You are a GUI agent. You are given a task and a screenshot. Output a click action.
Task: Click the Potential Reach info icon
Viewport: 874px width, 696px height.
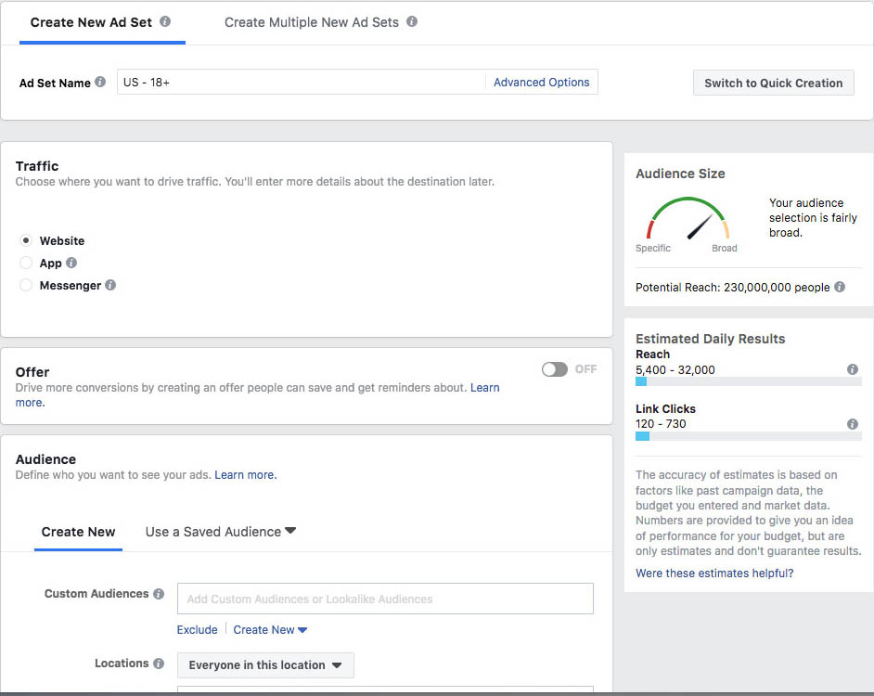click(x=840, y=288)
